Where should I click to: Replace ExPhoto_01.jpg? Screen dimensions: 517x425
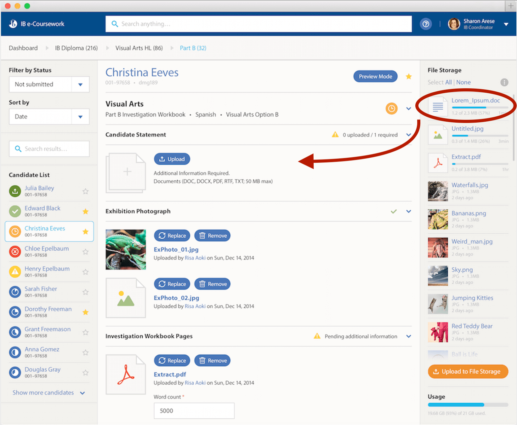(172, 236)
